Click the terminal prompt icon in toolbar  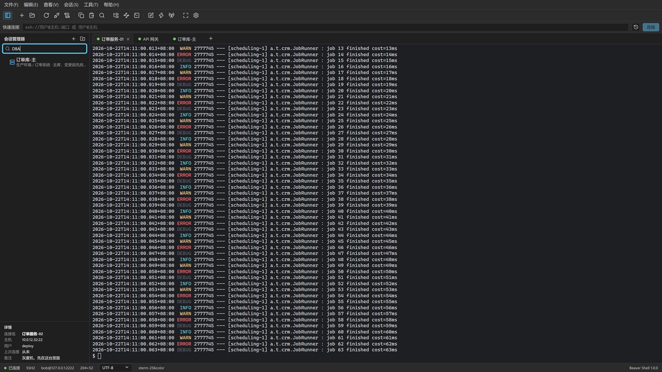point(137,16)
